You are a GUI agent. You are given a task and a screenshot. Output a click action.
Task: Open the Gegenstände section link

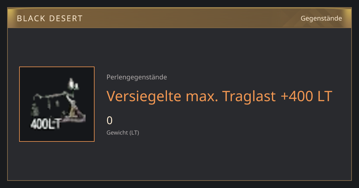point(321,18)
